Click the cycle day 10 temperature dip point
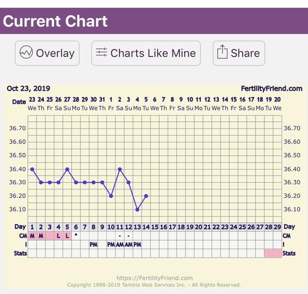The width and height of the screenshot is (308, 294). (x=111, y=196)
